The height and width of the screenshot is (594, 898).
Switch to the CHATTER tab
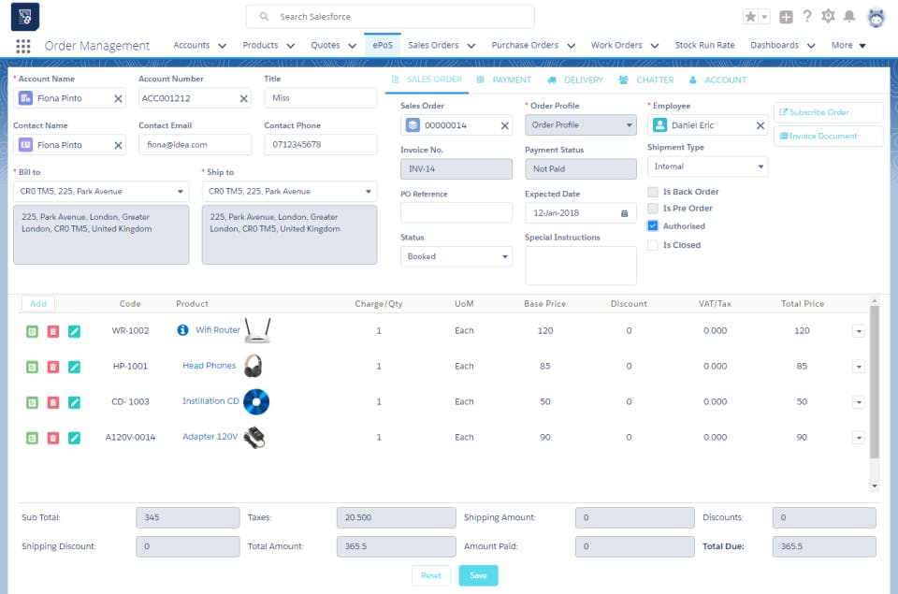(x=646, y=80)
